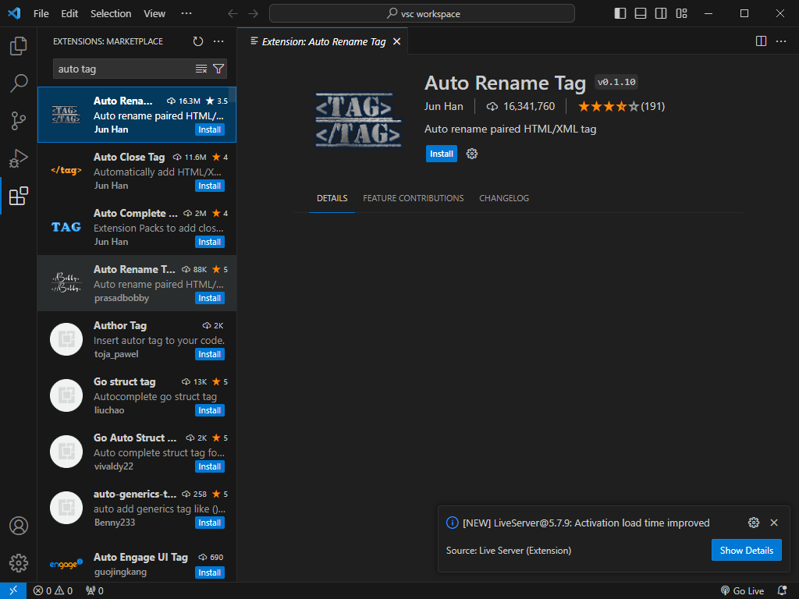Install the Go Auto Struct extension
Image resolution: width=799 pixels, height=599 pixels.
(x=209, y=466)
